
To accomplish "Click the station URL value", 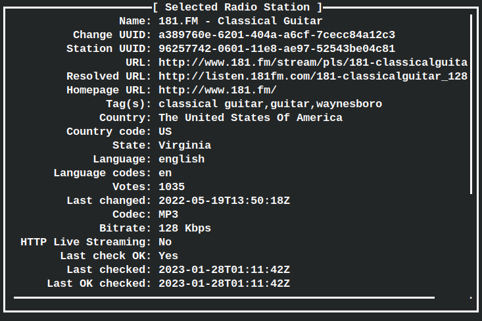I will 313,62.
